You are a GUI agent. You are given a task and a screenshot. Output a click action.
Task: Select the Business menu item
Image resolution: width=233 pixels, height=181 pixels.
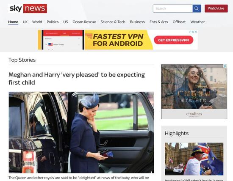coord(137,22)
